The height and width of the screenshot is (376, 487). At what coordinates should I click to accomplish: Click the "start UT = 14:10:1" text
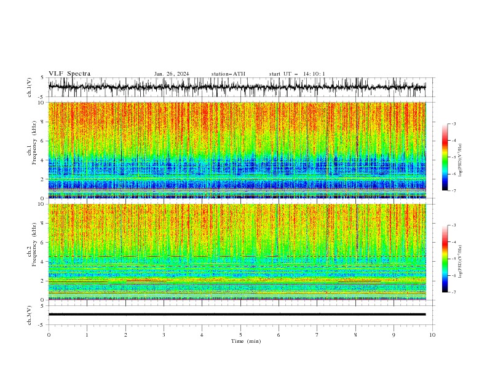pos(297,74)
